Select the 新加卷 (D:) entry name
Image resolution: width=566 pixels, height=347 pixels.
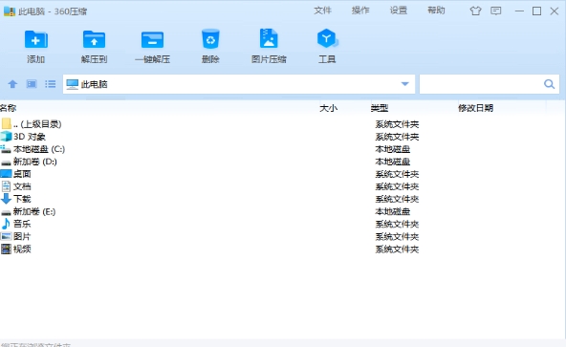(35, 162)
